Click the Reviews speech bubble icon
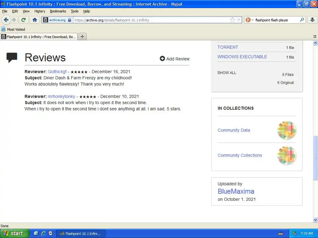Image resolution: width=318 pixels, height=238 pixels. point(12,58)
